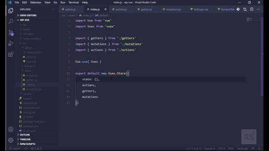Expand the NPM Scripts section
The width and height of the screenshot is (269, 151).
click(x=27, y=144)
